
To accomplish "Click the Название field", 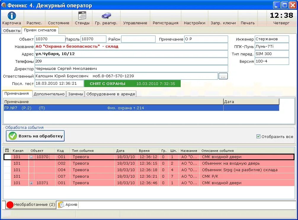I will (x=131, y=46).
